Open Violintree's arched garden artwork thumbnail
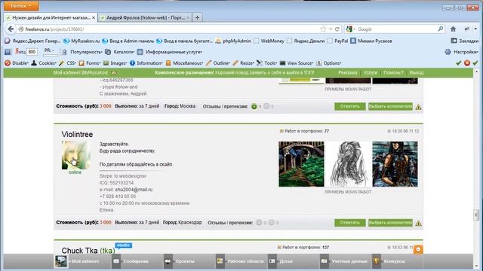Image resolution: width=483 pixels, height=271 pixels. tap(301, 164)
